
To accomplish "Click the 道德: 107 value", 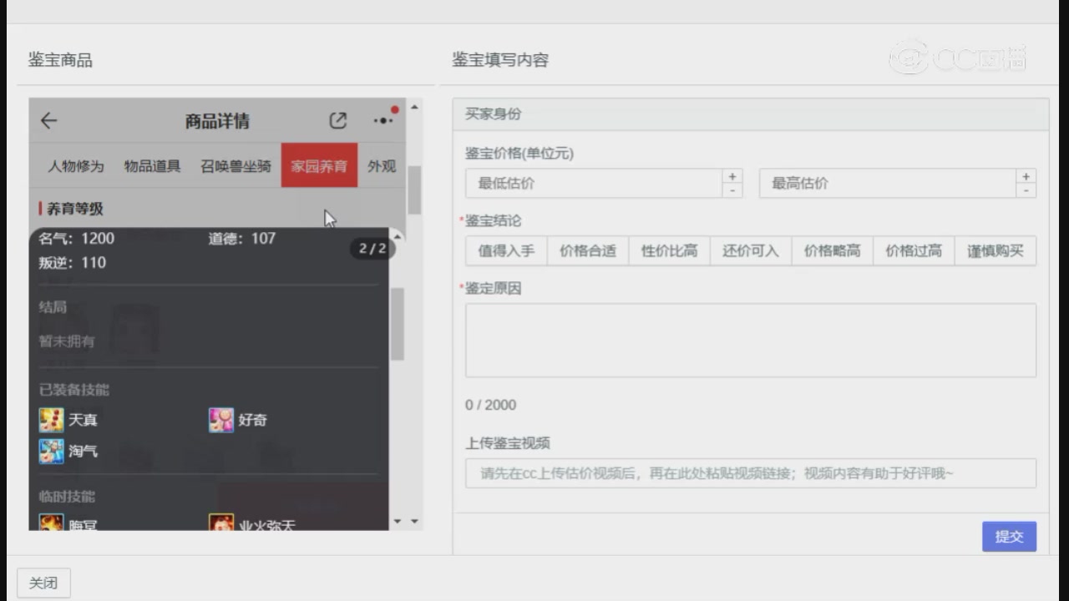I will [242, 239].
